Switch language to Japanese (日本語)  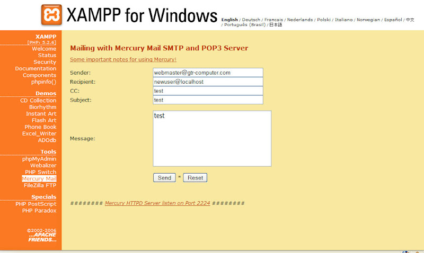(276, 24)
